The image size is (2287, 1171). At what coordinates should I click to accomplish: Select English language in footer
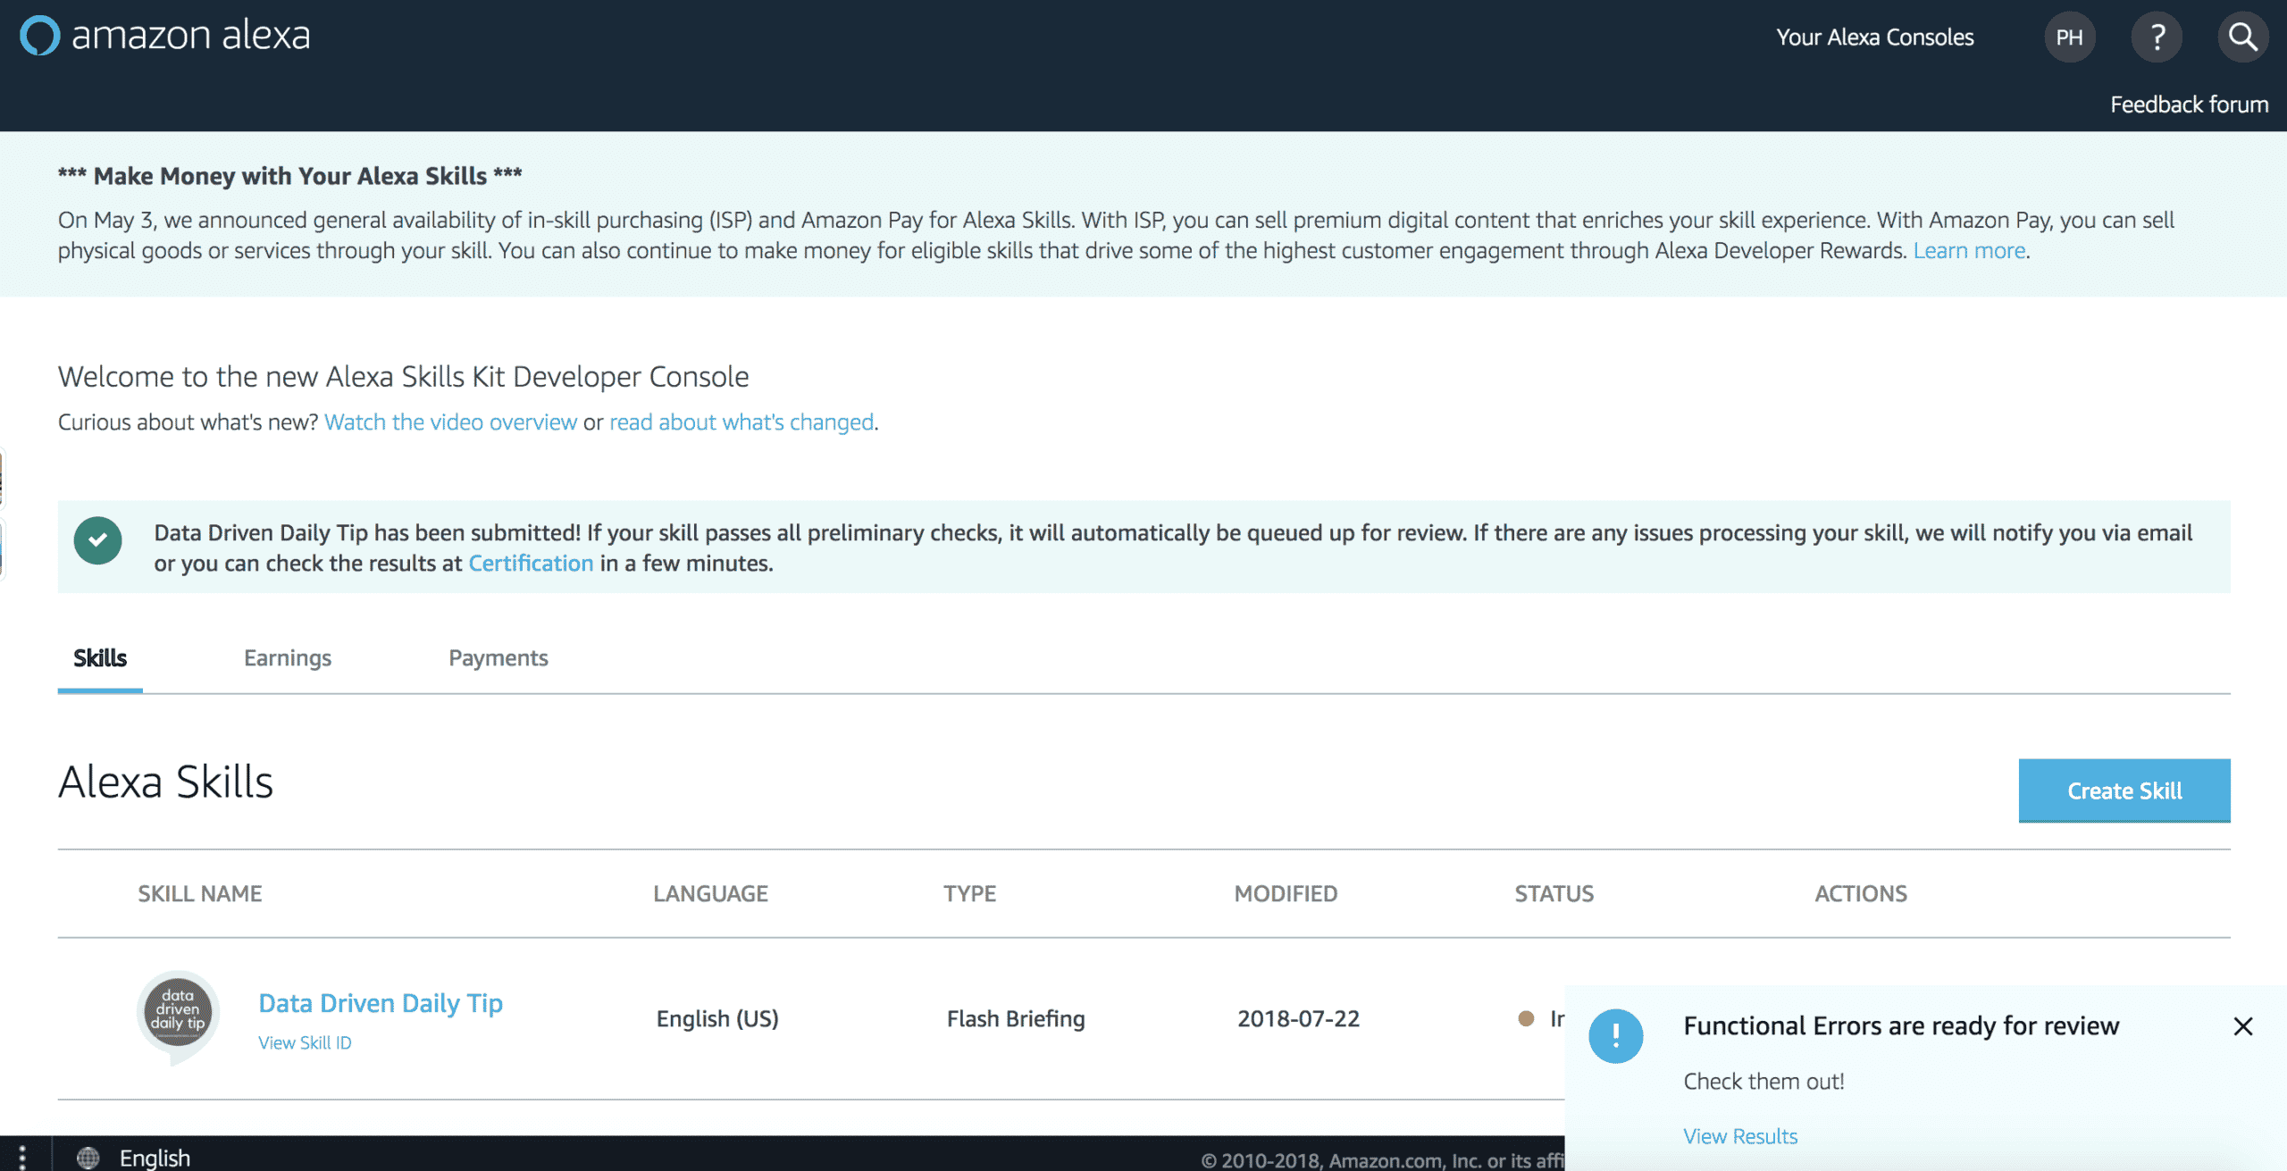coord(155,1158)
